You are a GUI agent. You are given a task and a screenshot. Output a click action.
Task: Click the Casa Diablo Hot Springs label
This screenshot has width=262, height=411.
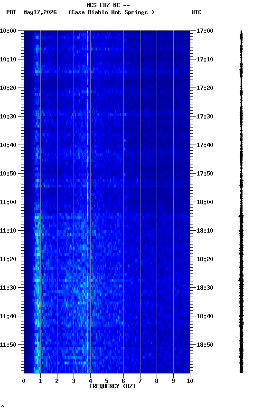(112, 12)
